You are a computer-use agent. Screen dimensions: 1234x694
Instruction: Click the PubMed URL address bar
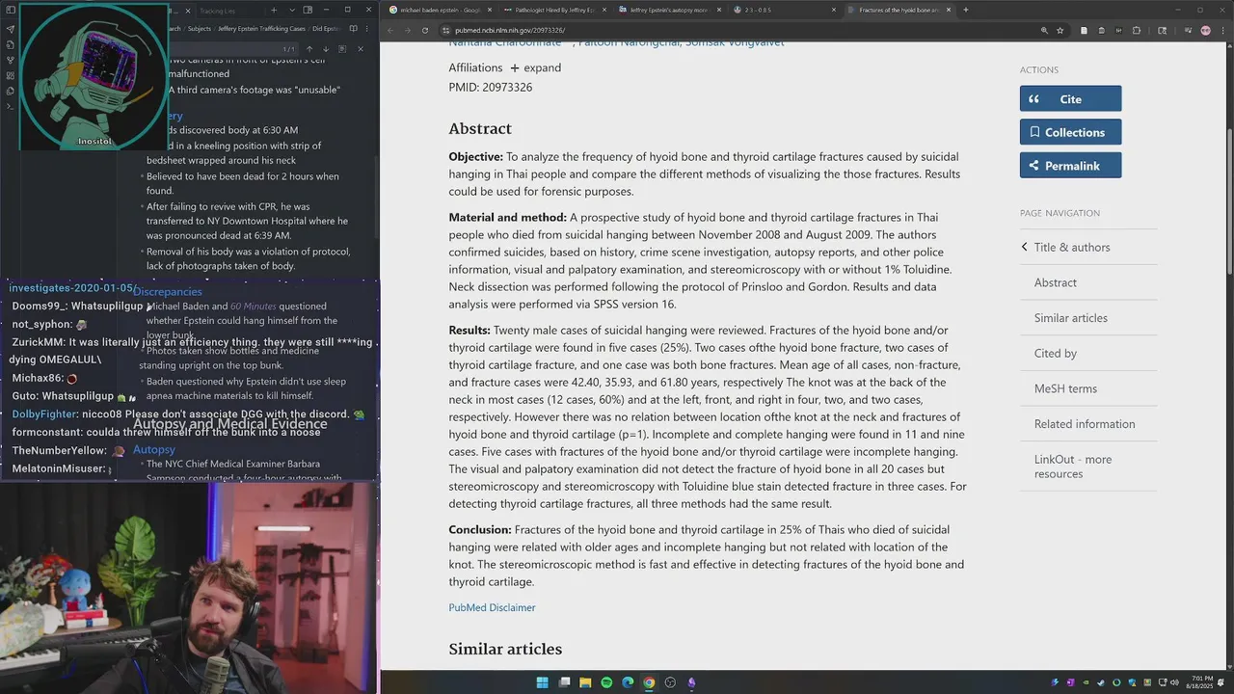(x=733, y=30)
